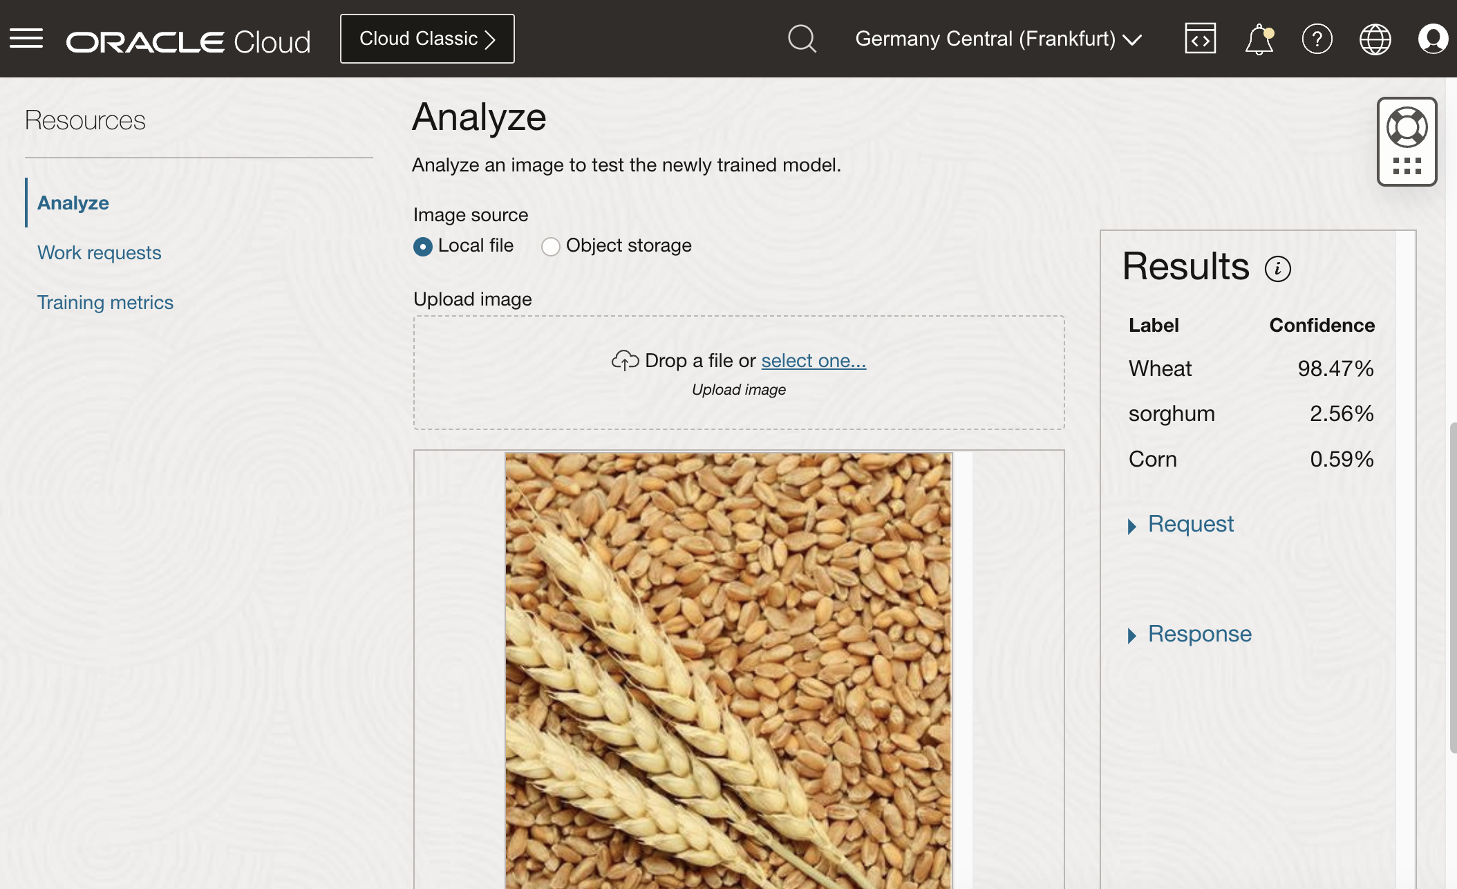Click the sorghum label in results
Viewport: 1457px width, 889px height.
[x=1172, y=414]
